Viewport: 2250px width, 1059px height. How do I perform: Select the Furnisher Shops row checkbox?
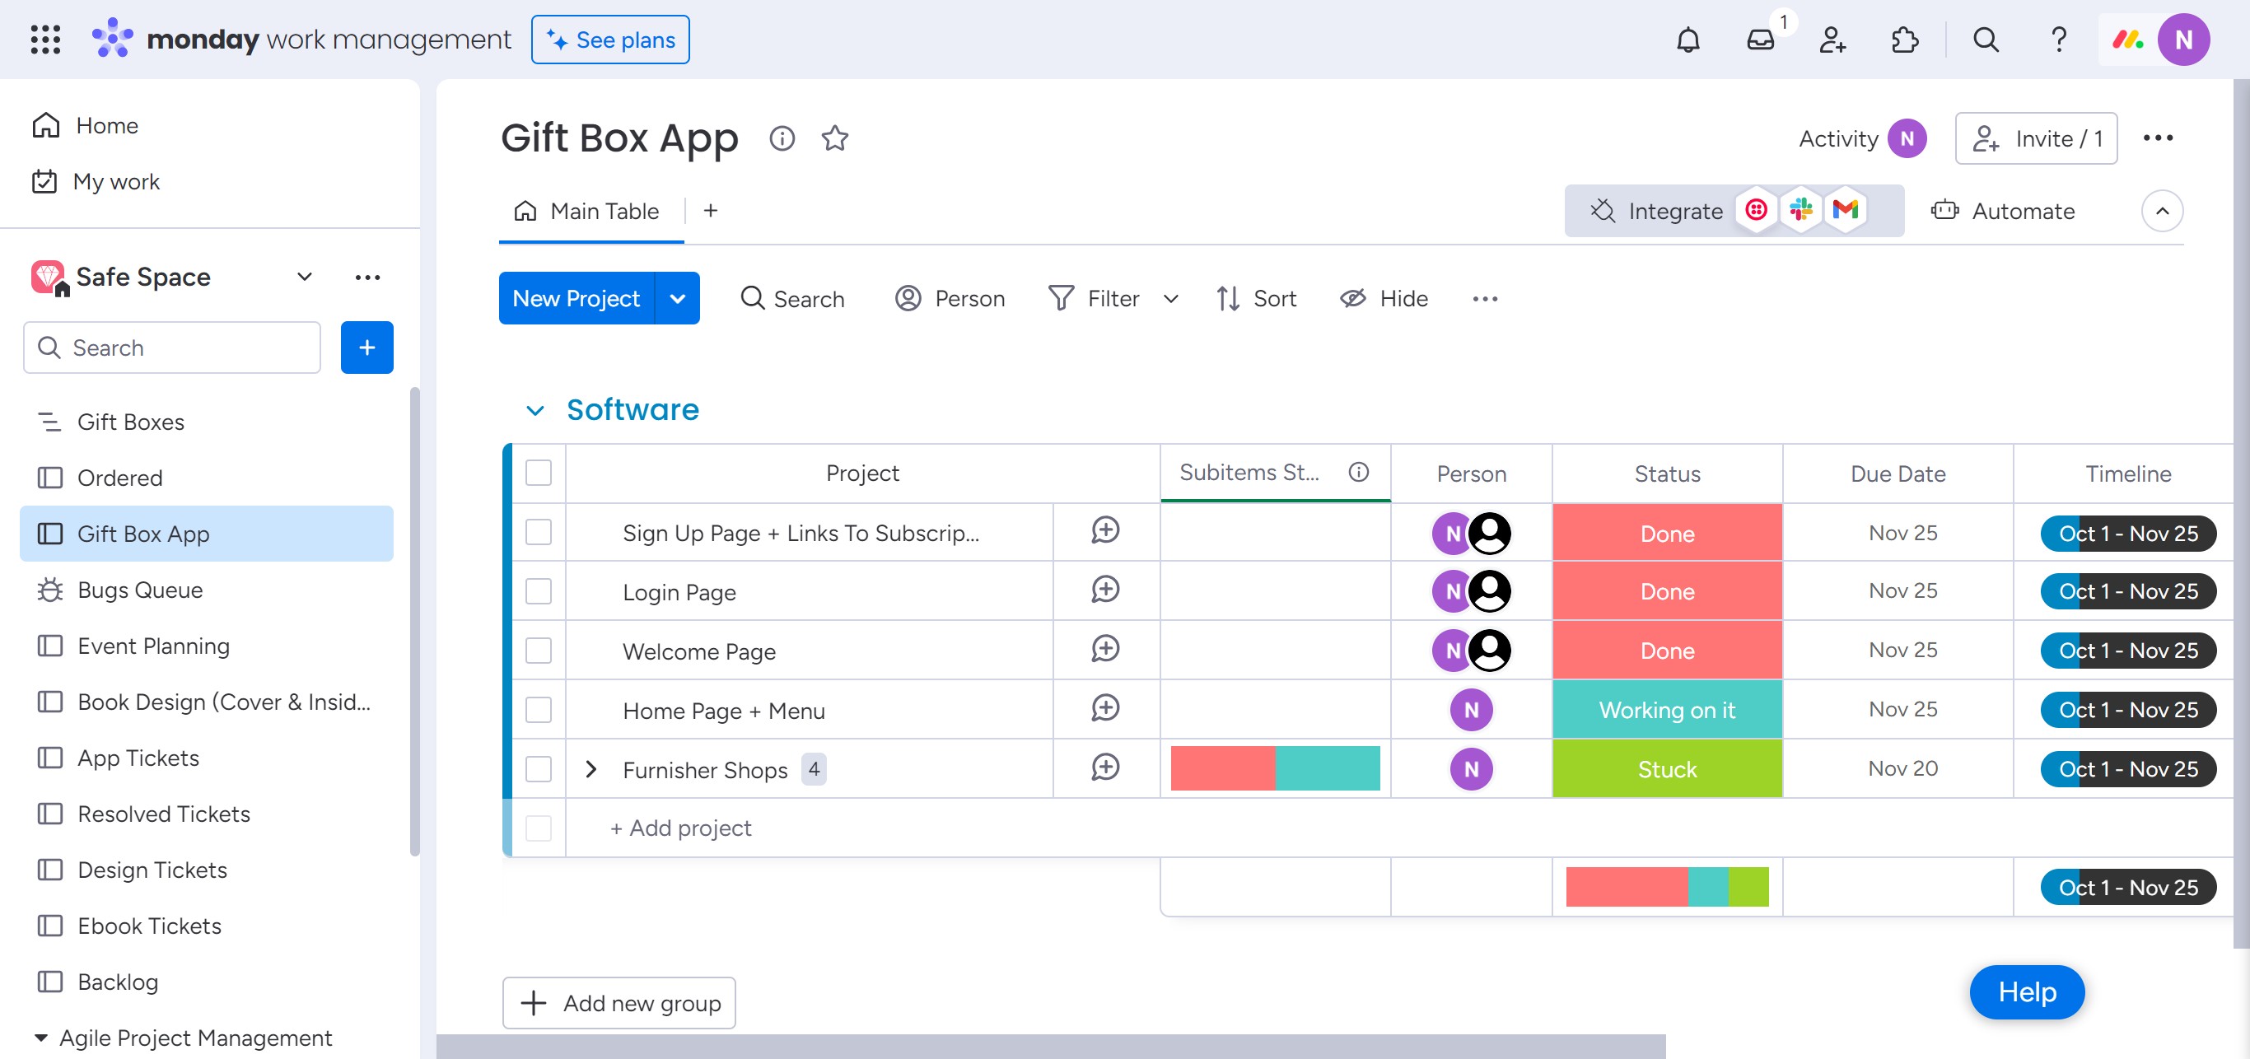point(538,769)
